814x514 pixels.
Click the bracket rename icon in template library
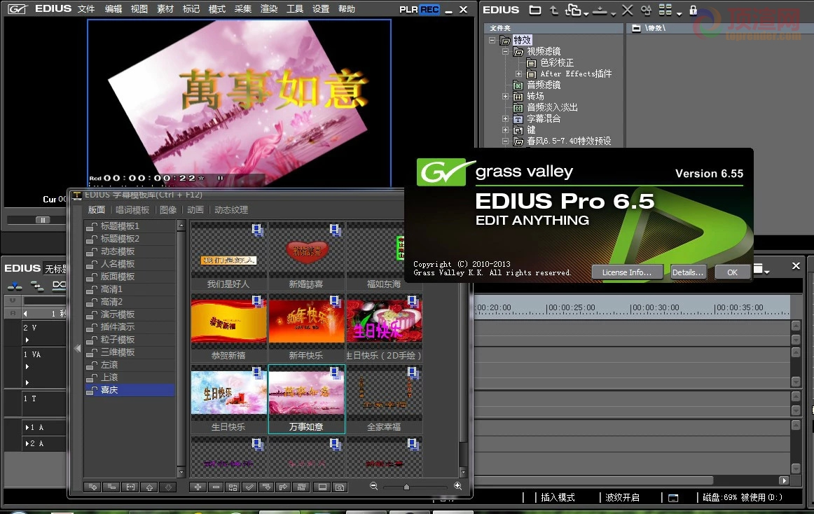[x=130, y=487]
